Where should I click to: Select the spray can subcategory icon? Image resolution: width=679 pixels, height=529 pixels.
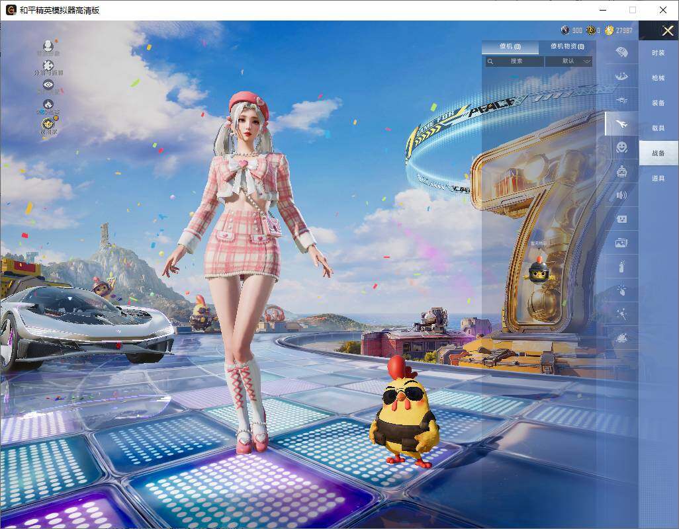621,266
